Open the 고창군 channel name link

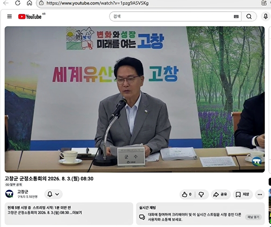(22, 192)
